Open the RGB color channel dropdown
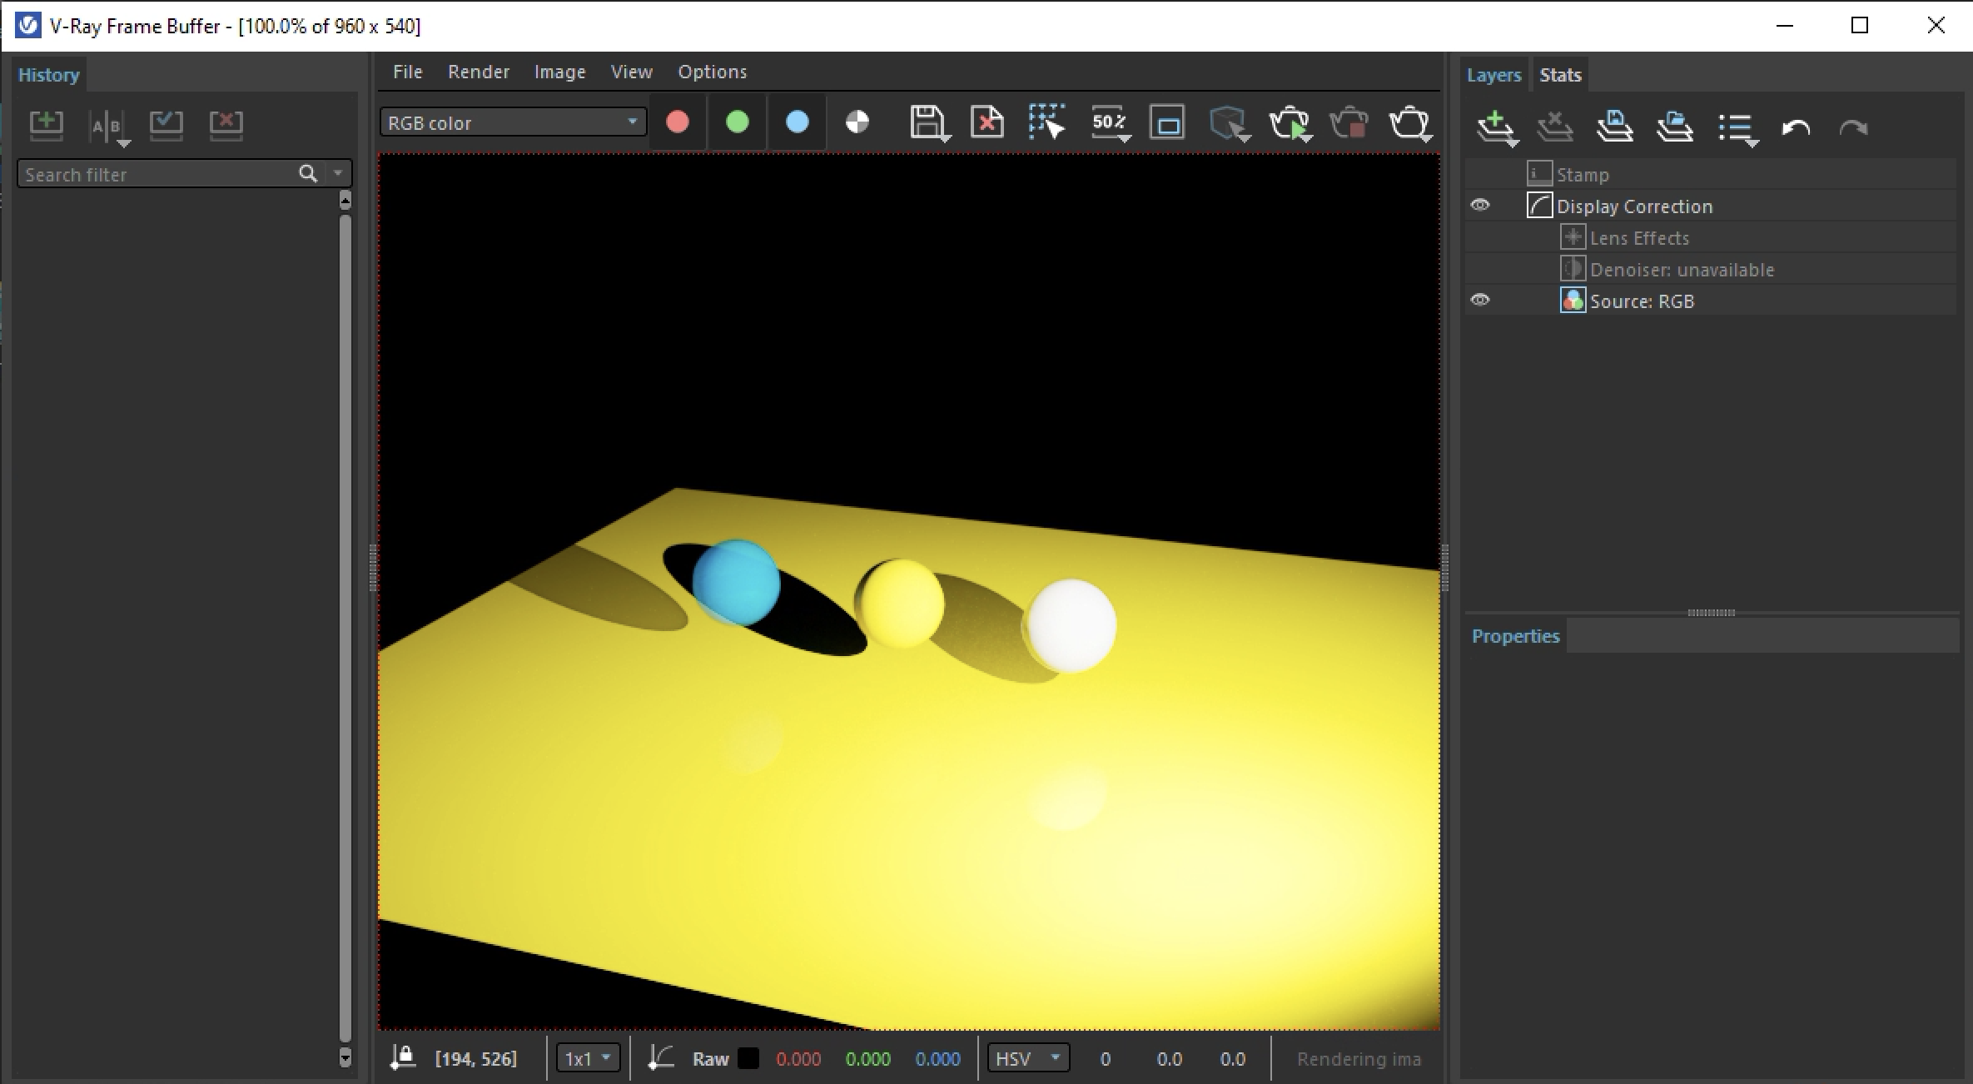Screen dimensions: 1973x1084 coord(512,122)
